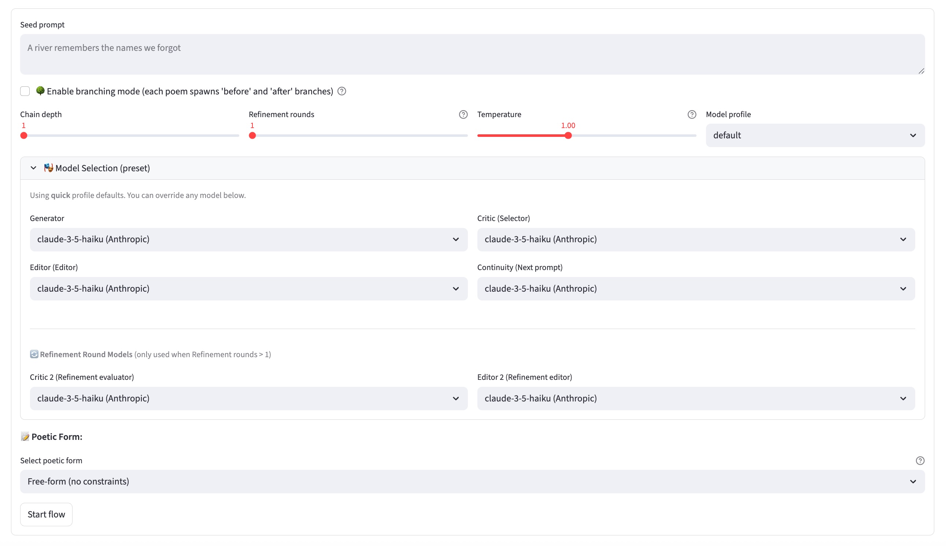Click into the Seed prompt text area
Image resolution: width=946 pixels, height=546 pixels.
tap(472, 55)
